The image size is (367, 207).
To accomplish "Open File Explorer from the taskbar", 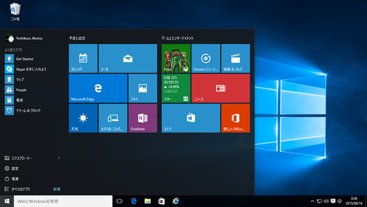I will click(147, 201).
